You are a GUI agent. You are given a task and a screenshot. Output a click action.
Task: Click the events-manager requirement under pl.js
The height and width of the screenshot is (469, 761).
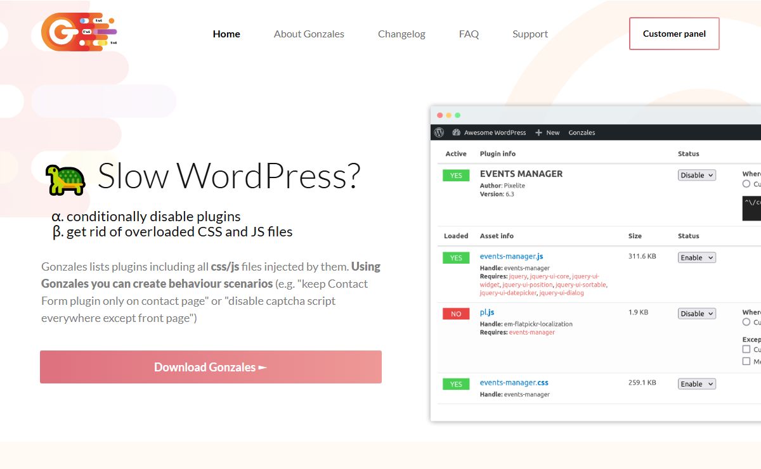532,332
